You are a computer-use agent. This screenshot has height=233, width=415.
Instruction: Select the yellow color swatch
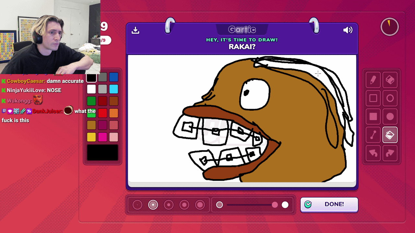(x=91, y=137)
